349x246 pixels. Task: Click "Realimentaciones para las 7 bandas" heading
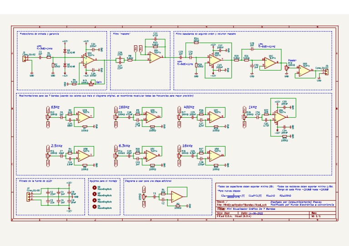[106, 96]
